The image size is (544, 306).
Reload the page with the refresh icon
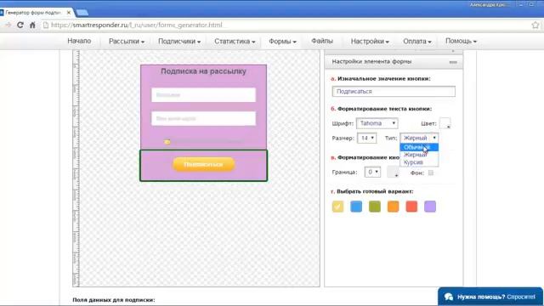click(x=20, y=25)
